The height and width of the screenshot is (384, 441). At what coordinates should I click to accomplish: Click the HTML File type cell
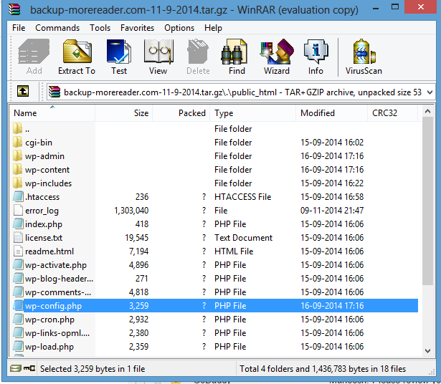click(234, 251)
